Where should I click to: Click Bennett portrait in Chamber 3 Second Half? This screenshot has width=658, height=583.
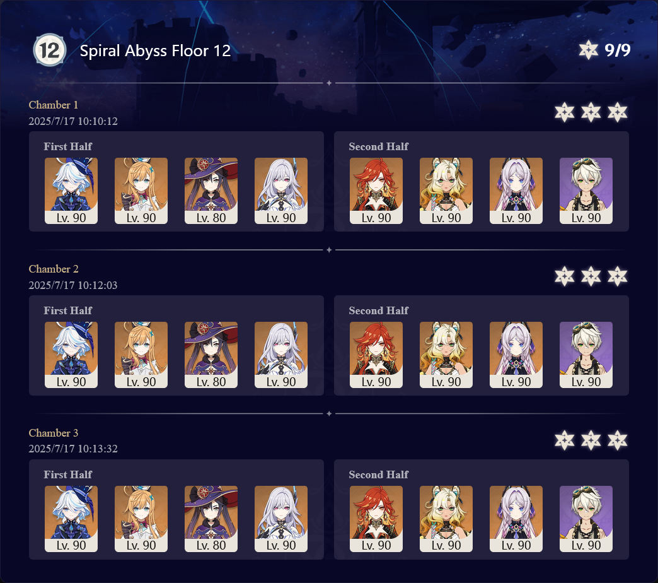click(x=586, y=519)
